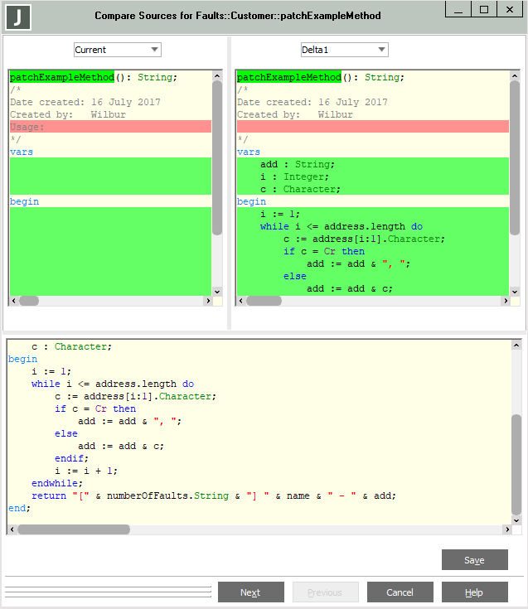The image size is (528, 609).
Task: Click the Save button
Action: coord(474,560)
